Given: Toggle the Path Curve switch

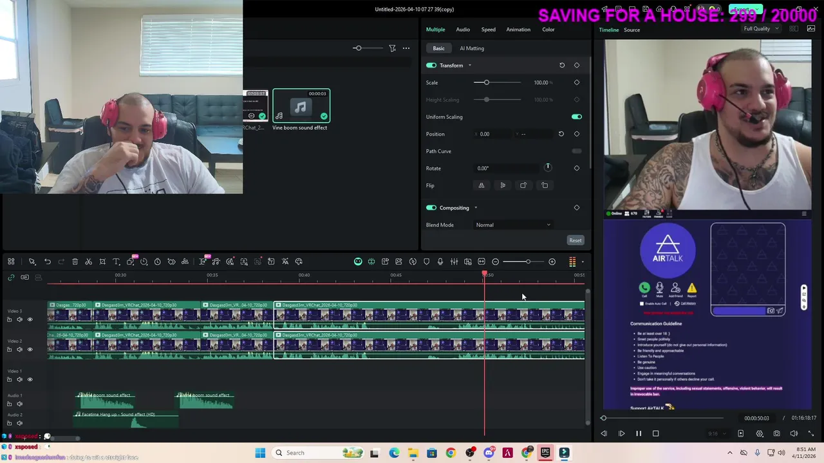Looking at the screenshot, I should pyautogui.click(x=577, y=151).
